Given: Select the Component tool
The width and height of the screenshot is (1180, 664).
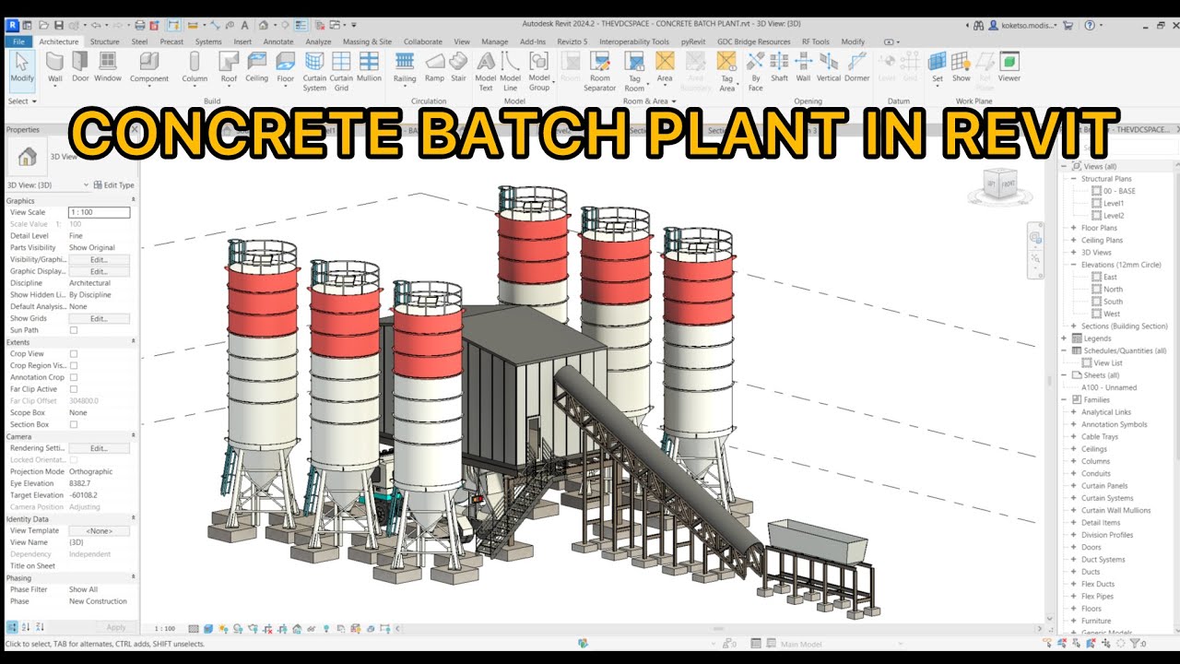Looking at the screenshot, I should point(149,67).
